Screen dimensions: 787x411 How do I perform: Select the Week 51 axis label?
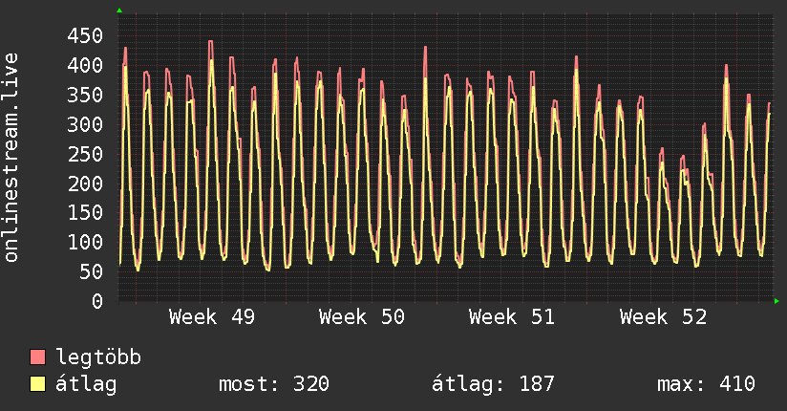512,316
